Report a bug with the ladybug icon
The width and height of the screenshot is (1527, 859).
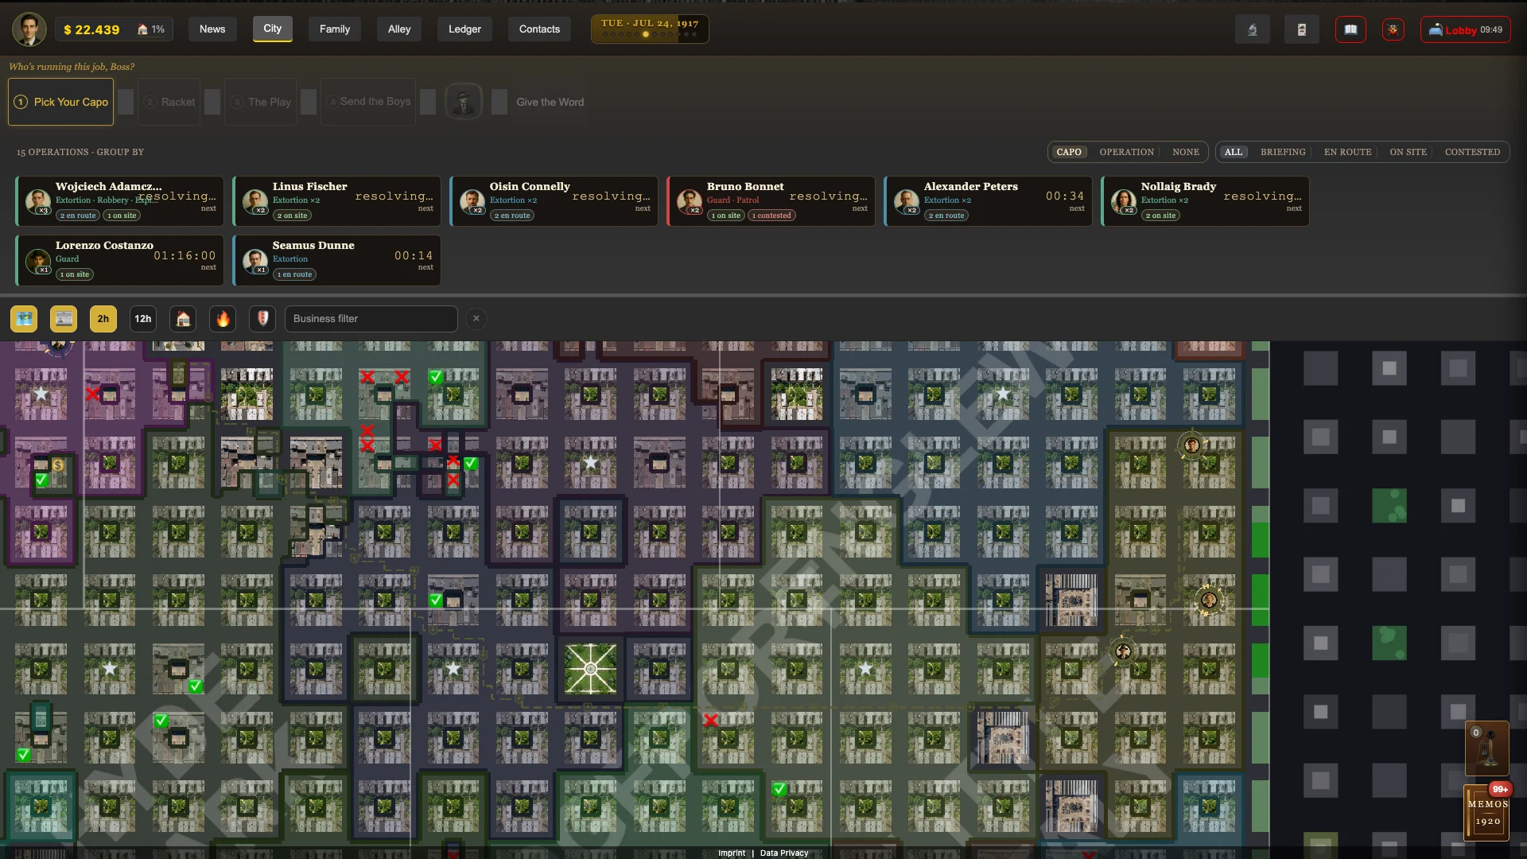tap(1393, 29)
